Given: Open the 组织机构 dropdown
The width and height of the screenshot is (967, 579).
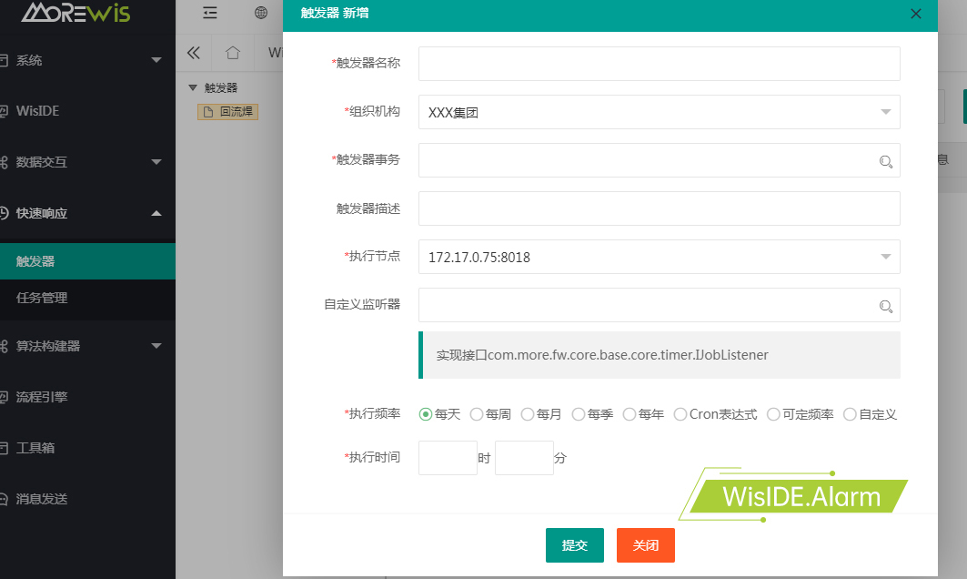Looking at the screenshot, I should [659, 112].
